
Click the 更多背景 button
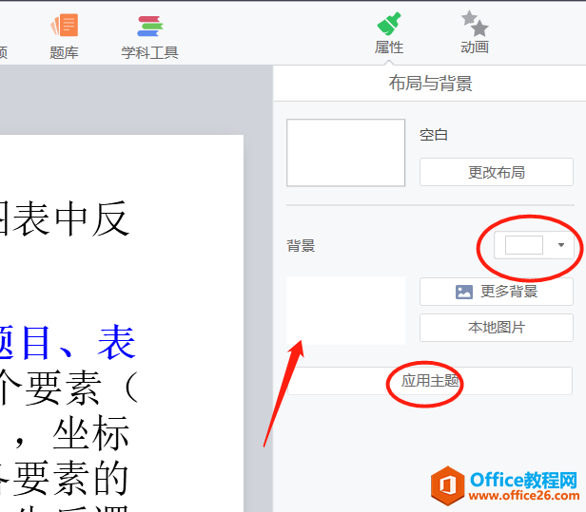(497, 292)
